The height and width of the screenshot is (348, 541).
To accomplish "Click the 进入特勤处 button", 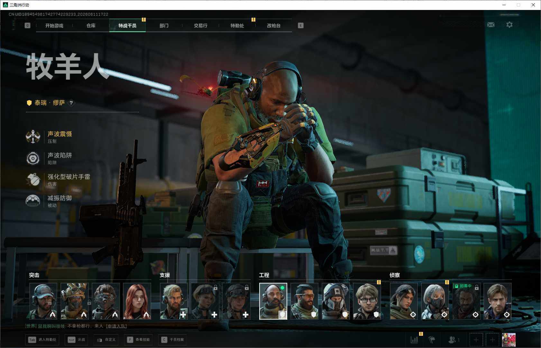I will 43,340.
